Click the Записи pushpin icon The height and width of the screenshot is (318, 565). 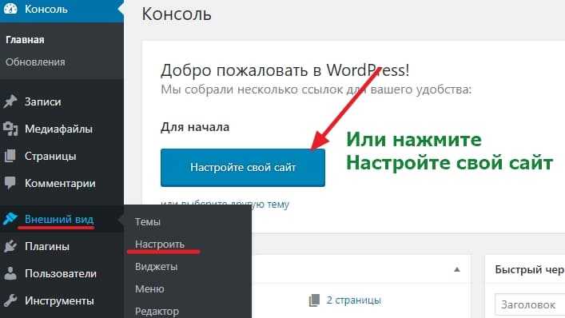[10, 101]
